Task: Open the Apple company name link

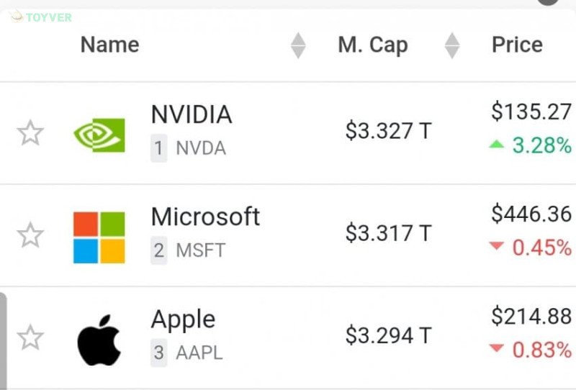Action: [x=183, y=319]
